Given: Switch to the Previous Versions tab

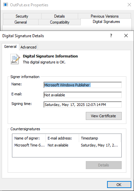Looking at the screenshot, I should [104, 16].
